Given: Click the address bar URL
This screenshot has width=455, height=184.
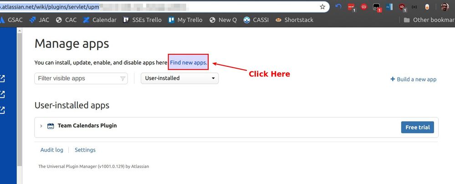Looking at the screenshot, I should click(x=50, y=7).
